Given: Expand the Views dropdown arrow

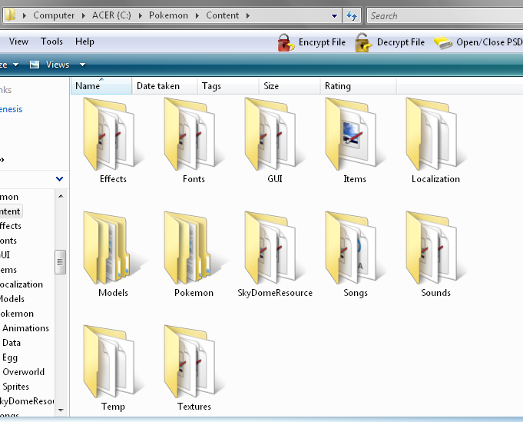Looking at the screenshot, I should point(82,65).
